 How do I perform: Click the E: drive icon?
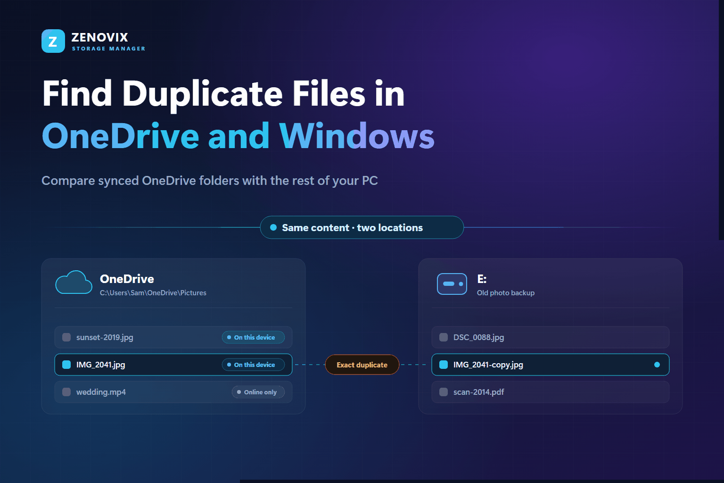(452, 284)
